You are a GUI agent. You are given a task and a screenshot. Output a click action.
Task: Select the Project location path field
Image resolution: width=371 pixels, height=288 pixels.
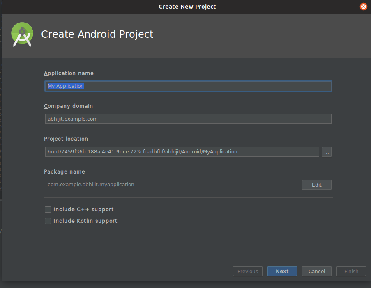(x=182, y=152)
